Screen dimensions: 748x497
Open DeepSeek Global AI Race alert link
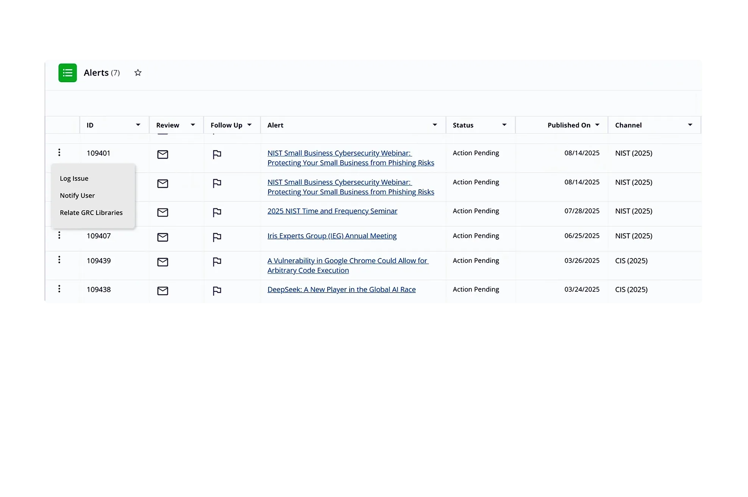(x=341, y=290)
